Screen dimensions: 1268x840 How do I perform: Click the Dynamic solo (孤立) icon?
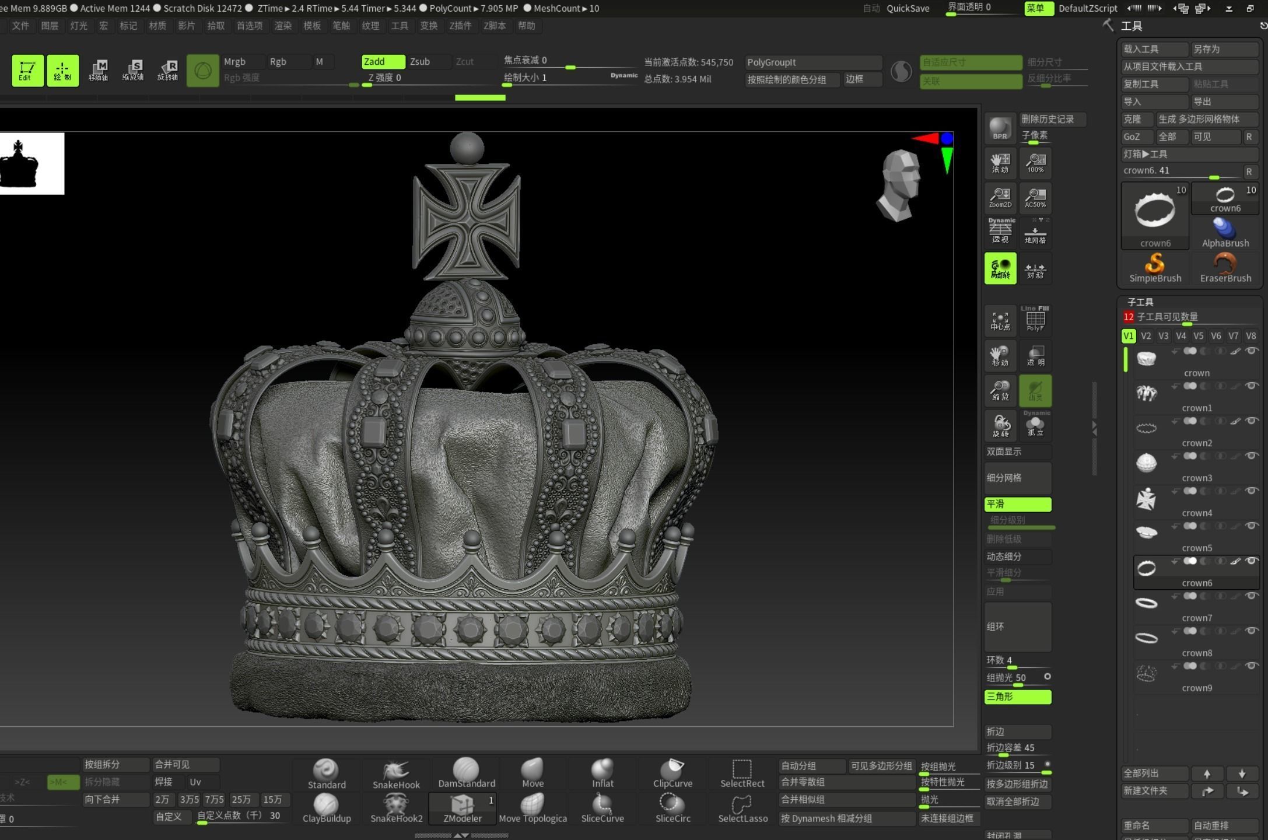click(x=1035, y=424)
